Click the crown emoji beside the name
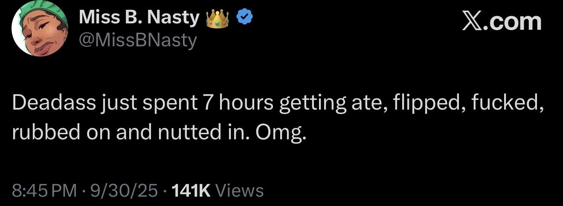The width and height of the screenshot is (563, 206). point(218,18)
